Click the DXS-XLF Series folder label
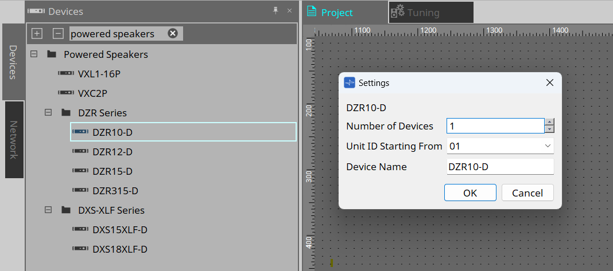Image resolution: width=613 pixels, height=271 pixels. coord(111,210)
